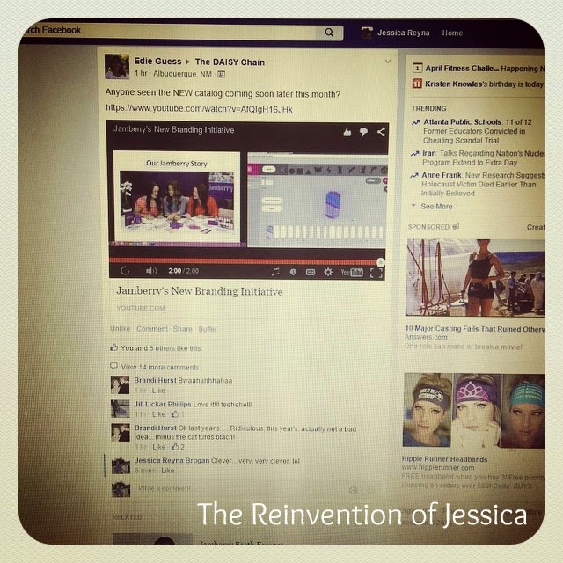Click the thumbs-down icon on the video
563x563 pixels.
pos(363,132)
